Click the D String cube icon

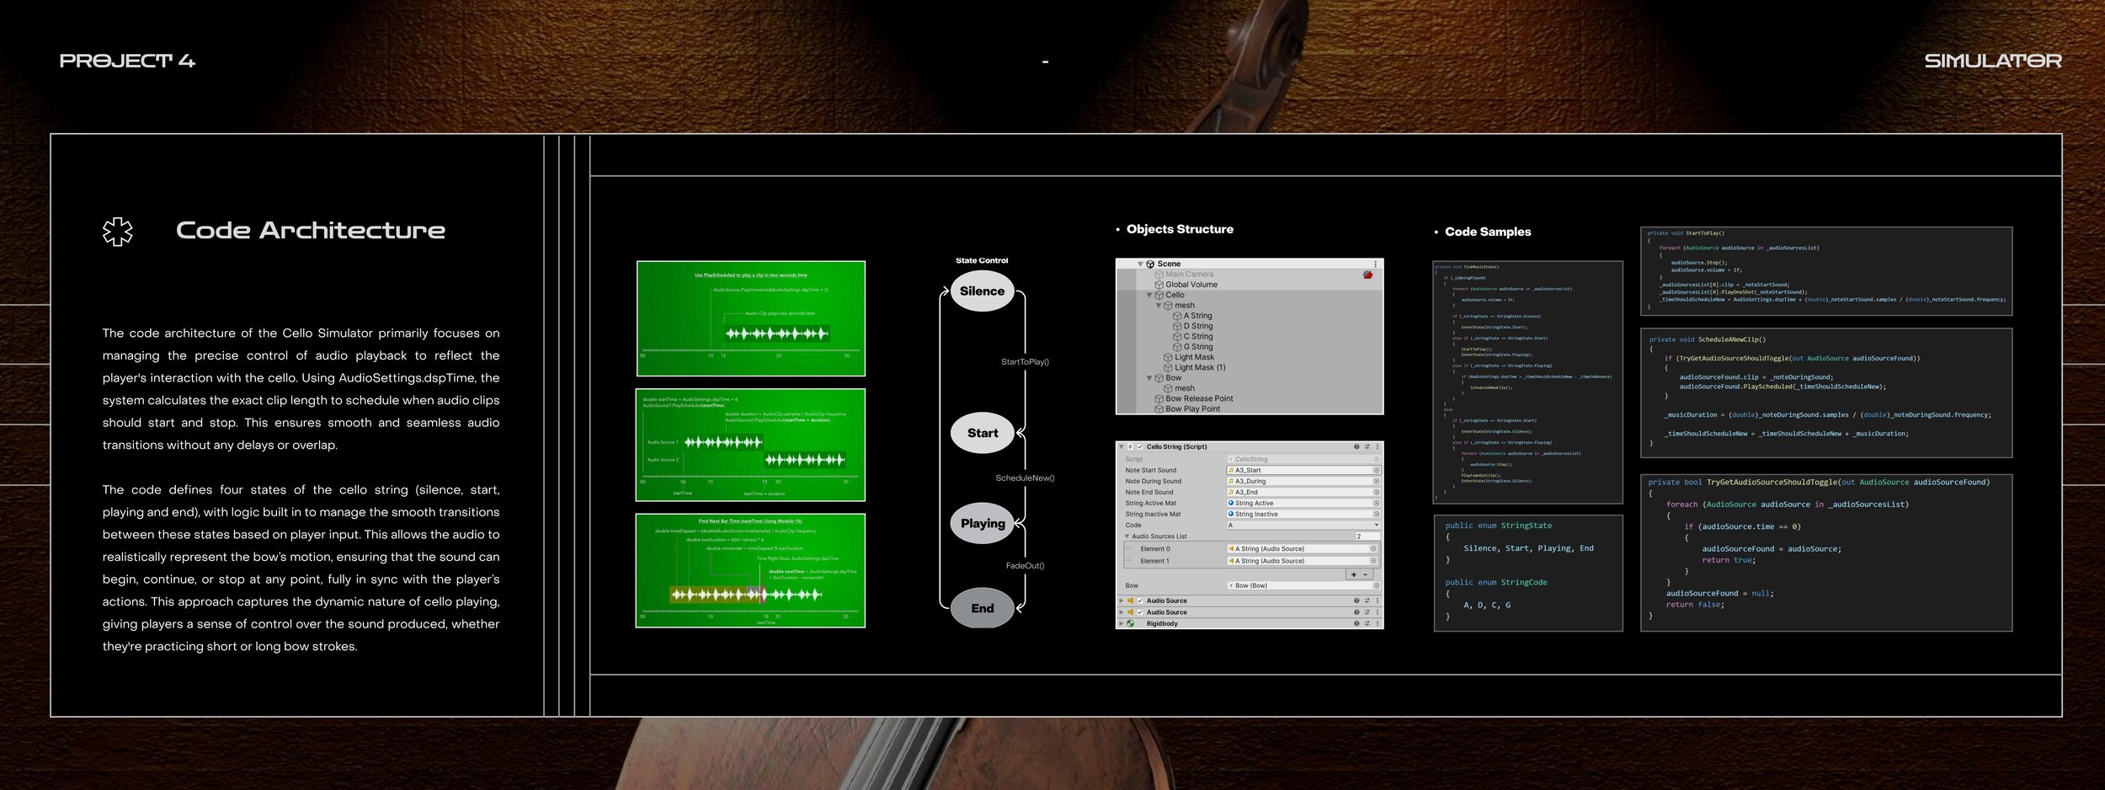pos(1177,326)
